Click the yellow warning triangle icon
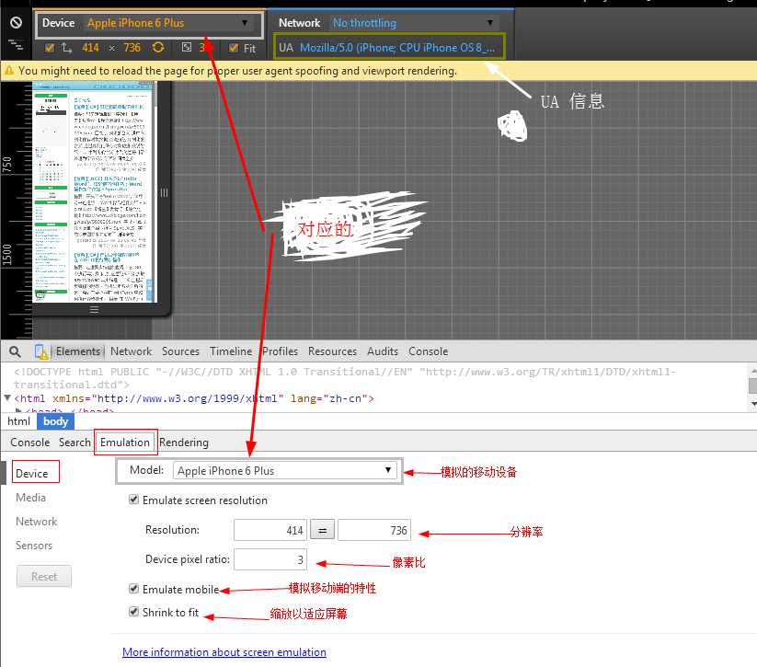Viewport: 757px width, 667px height. (x=8, y=71)
